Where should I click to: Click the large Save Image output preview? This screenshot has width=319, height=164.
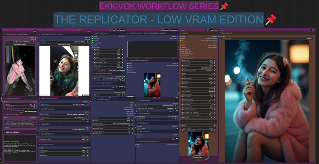tap(267, 101)
